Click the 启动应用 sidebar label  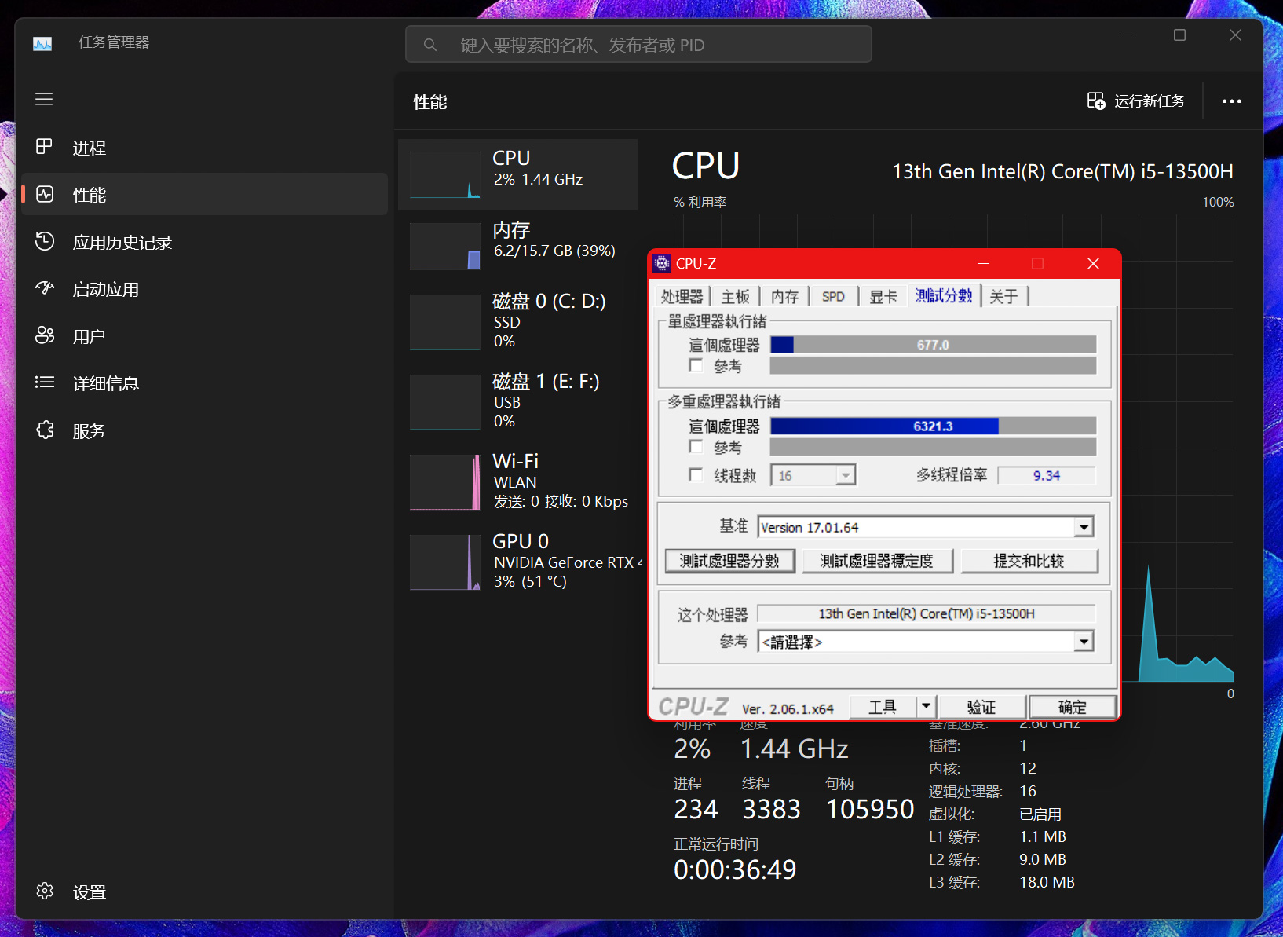106,289
